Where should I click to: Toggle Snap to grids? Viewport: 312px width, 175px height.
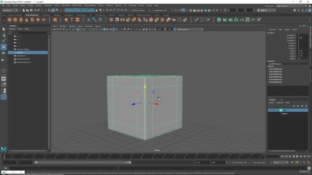click(x=107, y=10)
